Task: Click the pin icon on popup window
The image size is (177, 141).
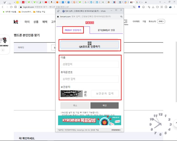Action: click(58, 11)
